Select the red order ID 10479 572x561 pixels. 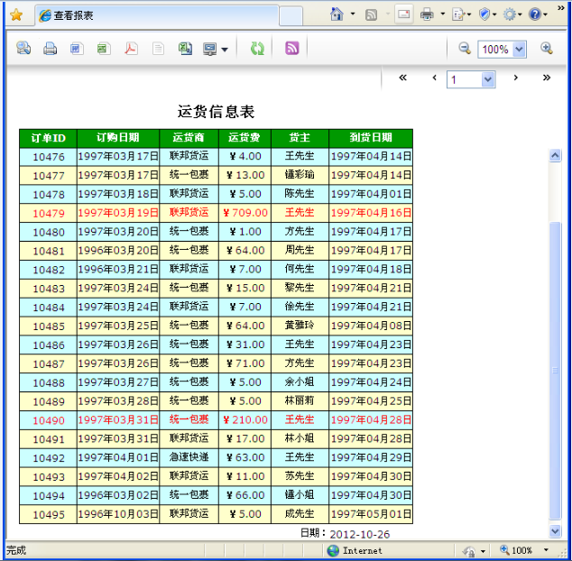click(48, 213)
